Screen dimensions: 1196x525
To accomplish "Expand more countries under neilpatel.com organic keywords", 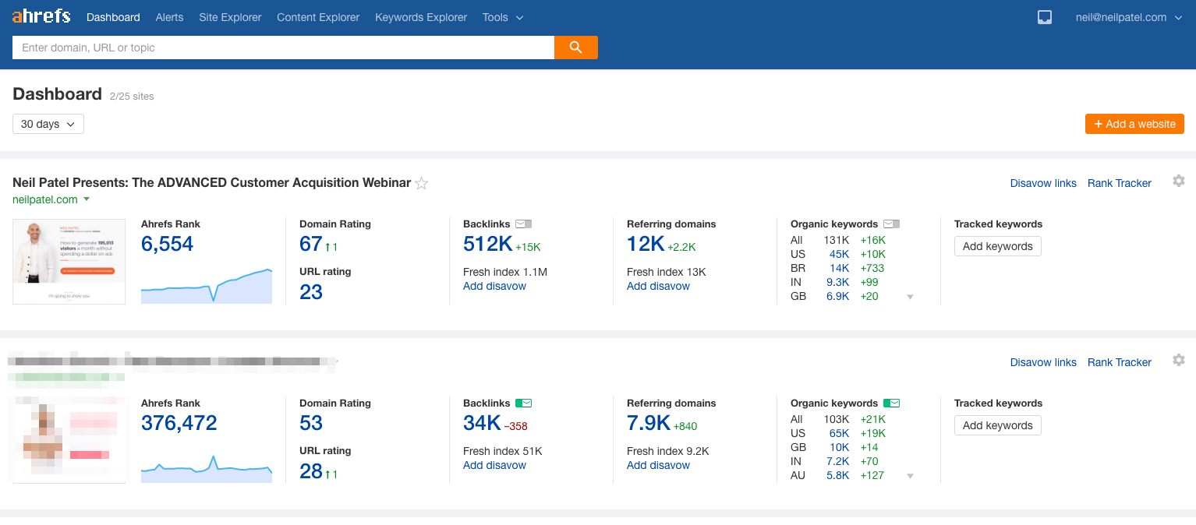I will (x=910, y=297).
